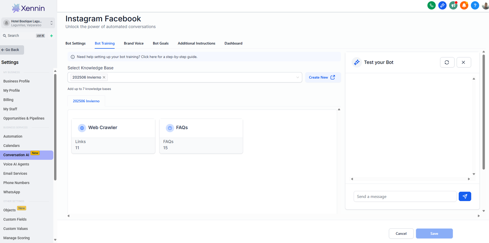Click the blue help question mark icon
Viewport: 489px width, 243px height.
coord(475,5)
